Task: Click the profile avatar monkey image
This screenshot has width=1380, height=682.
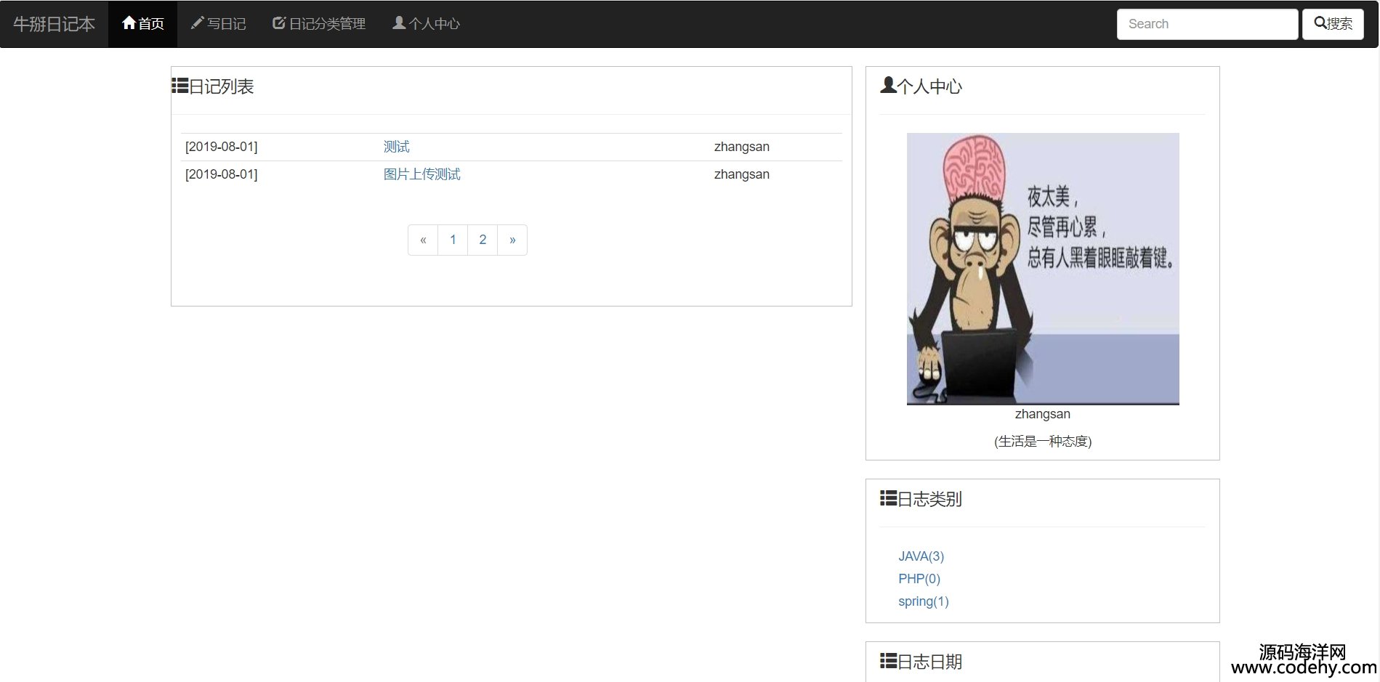Action: coord(1043,269)
